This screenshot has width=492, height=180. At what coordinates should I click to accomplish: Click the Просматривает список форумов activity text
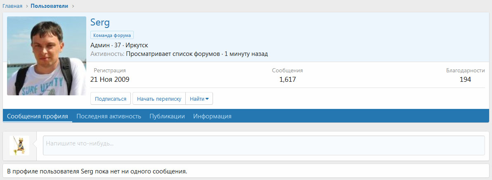coord(173,54)
